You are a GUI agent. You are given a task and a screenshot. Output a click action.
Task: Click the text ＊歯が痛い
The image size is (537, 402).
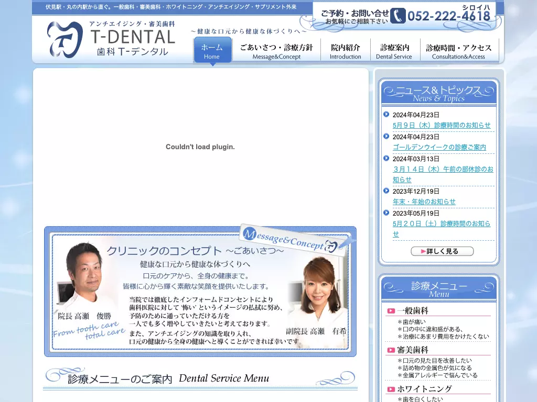411,322
